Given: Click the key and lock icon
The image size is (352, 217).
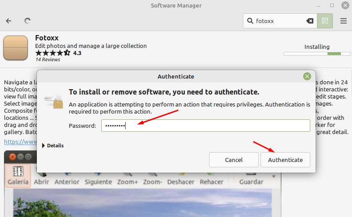Looking at the screenshot, I should click(54, 102).
